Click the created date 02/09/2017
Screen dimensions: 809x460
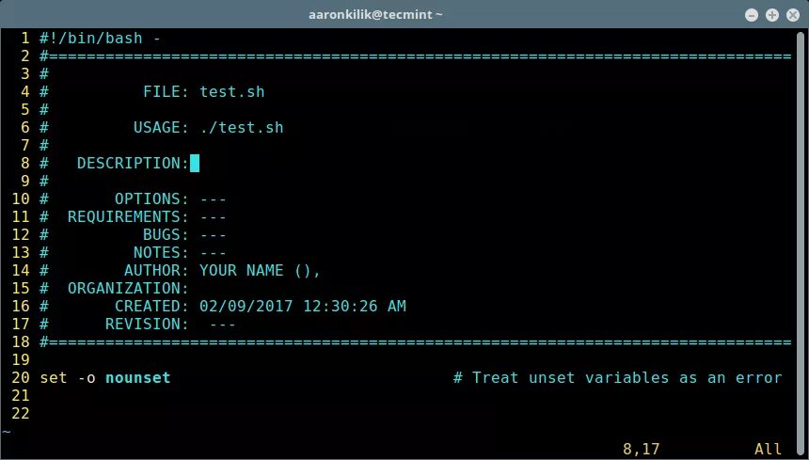pos(246,306)
